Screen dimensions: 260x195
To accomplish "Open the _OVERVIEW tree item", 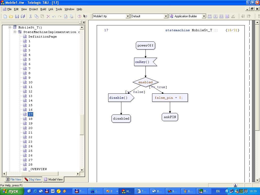I will pos(38,169).
